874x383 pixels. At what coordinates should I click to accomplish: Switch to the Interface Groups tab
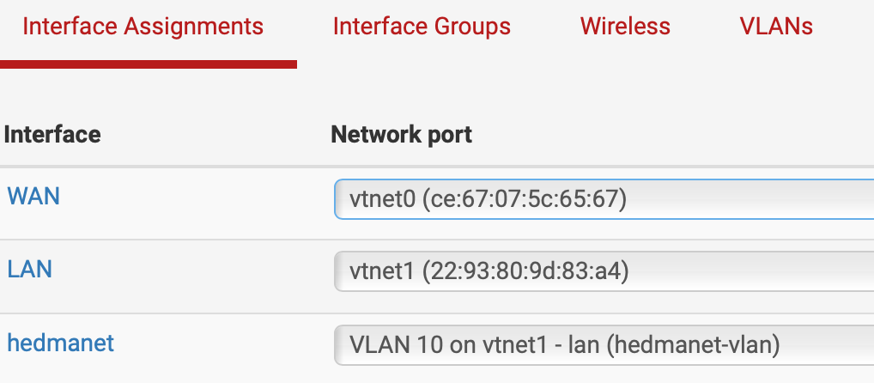click(x=422, y=27)
